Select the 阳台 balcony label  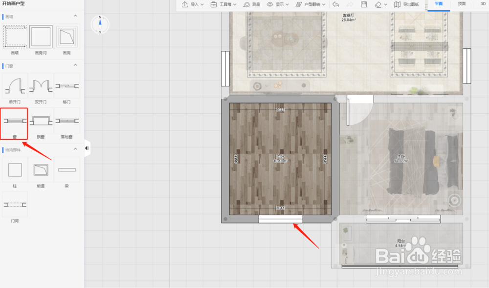coord(401,243)
